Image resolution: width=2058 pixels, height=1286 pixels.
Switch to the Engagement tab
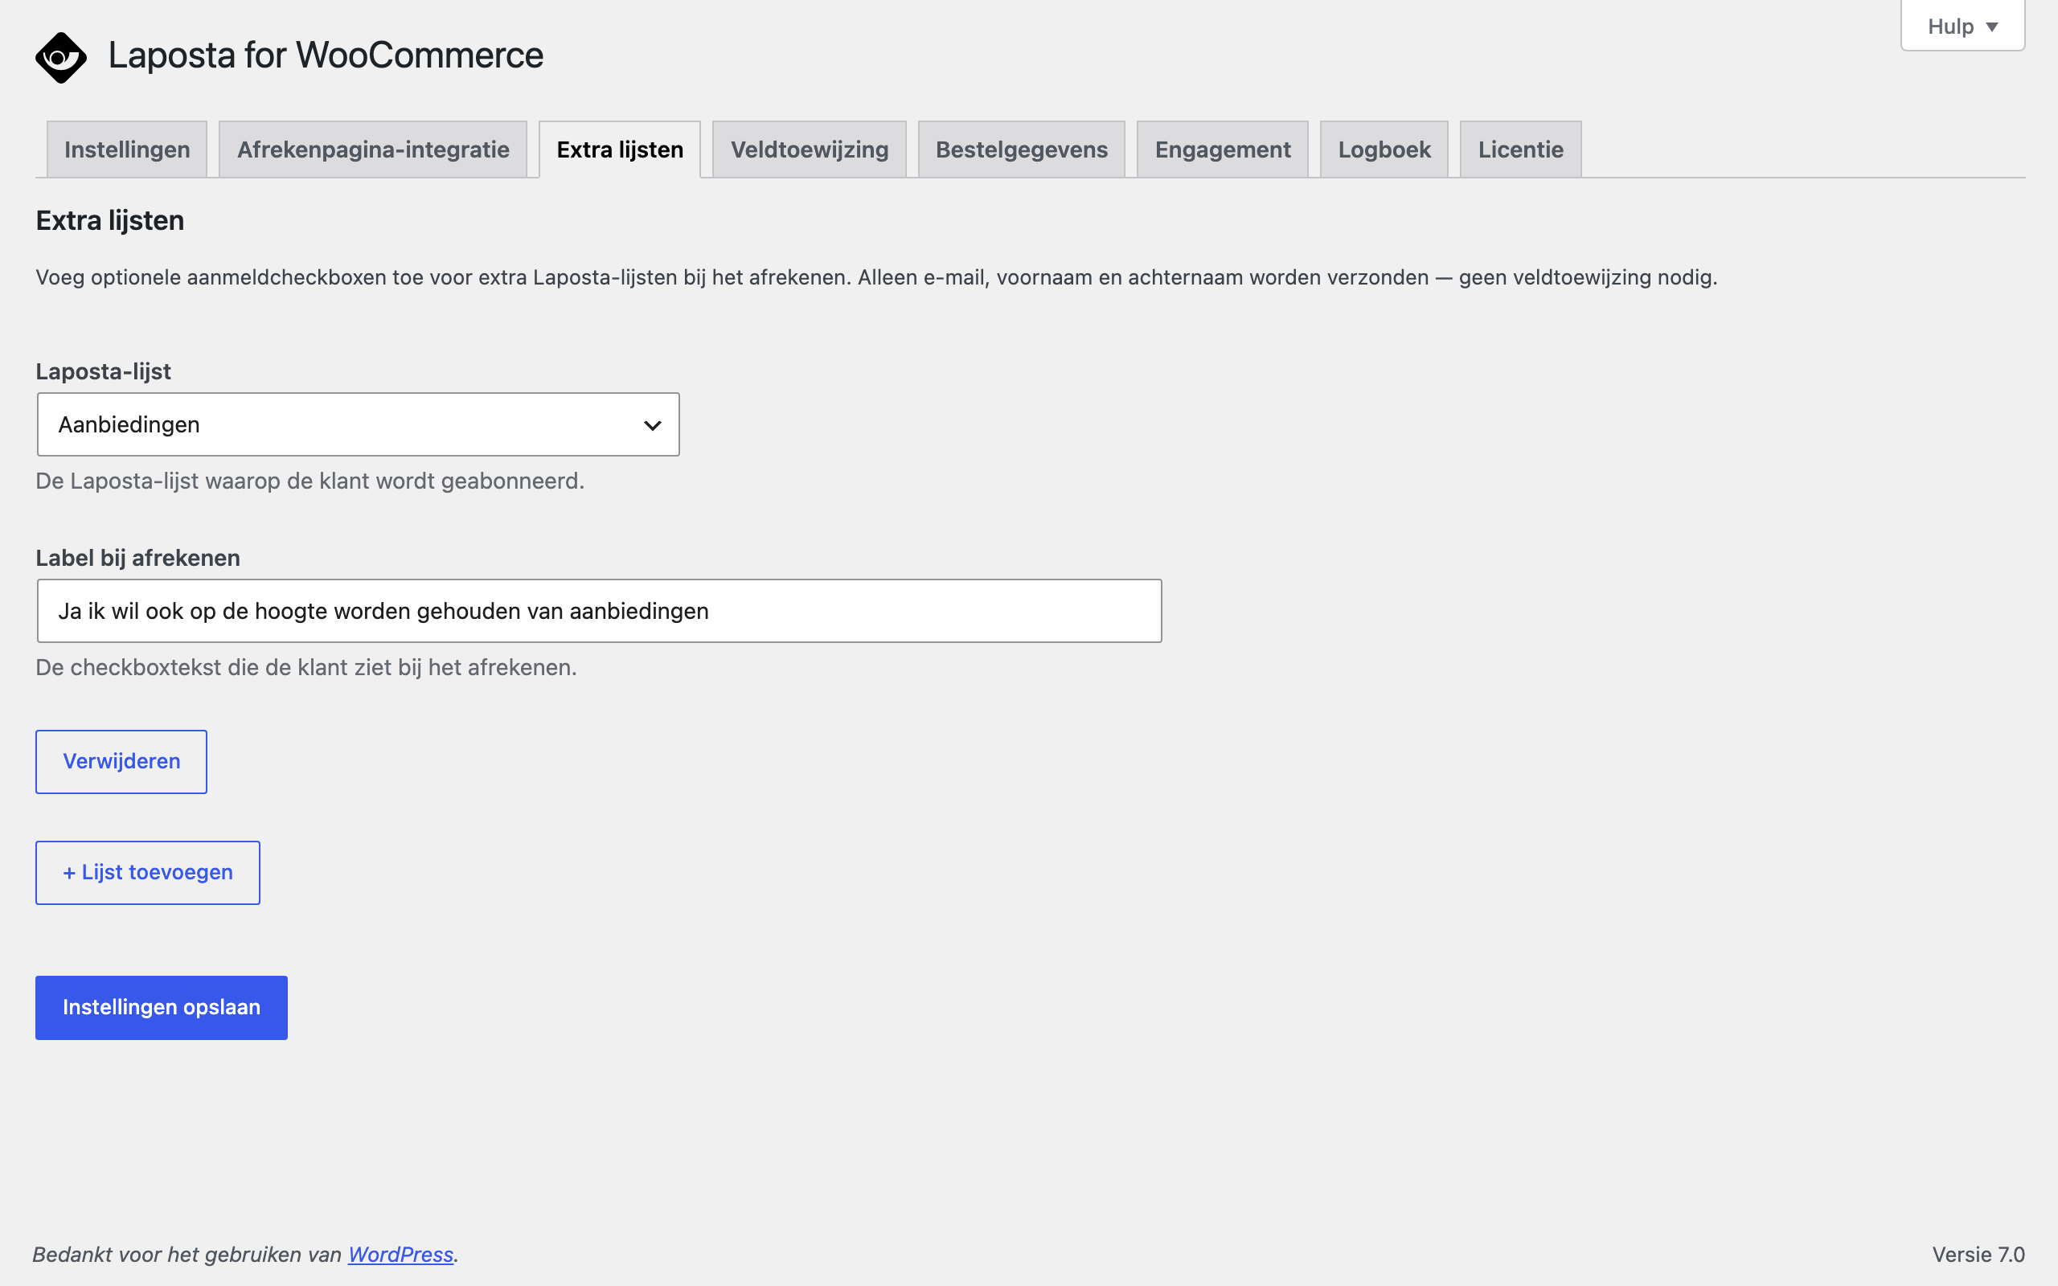(1222, 149)
